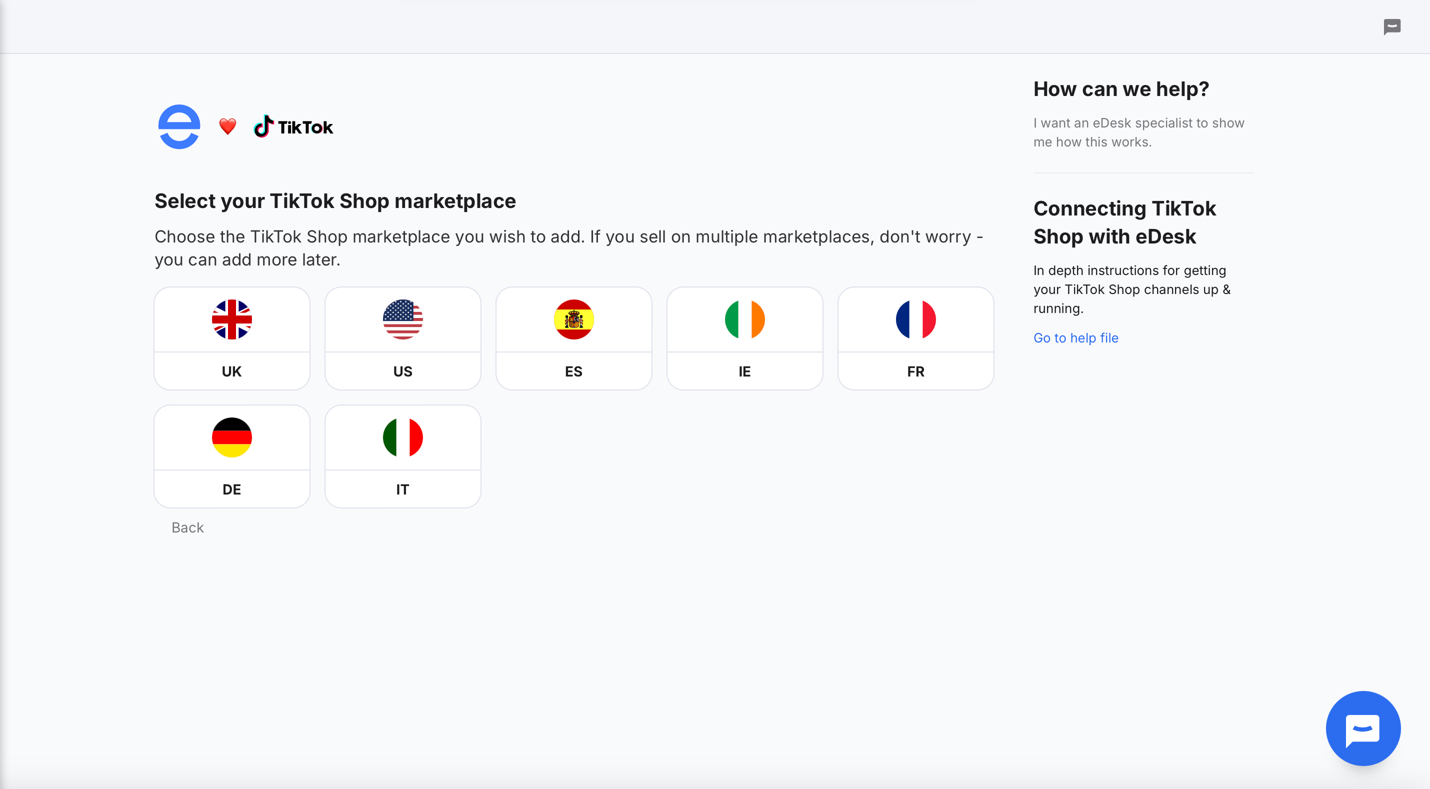Click the red heart icon
Screen dimensions: 1430x789
point(227,126)
